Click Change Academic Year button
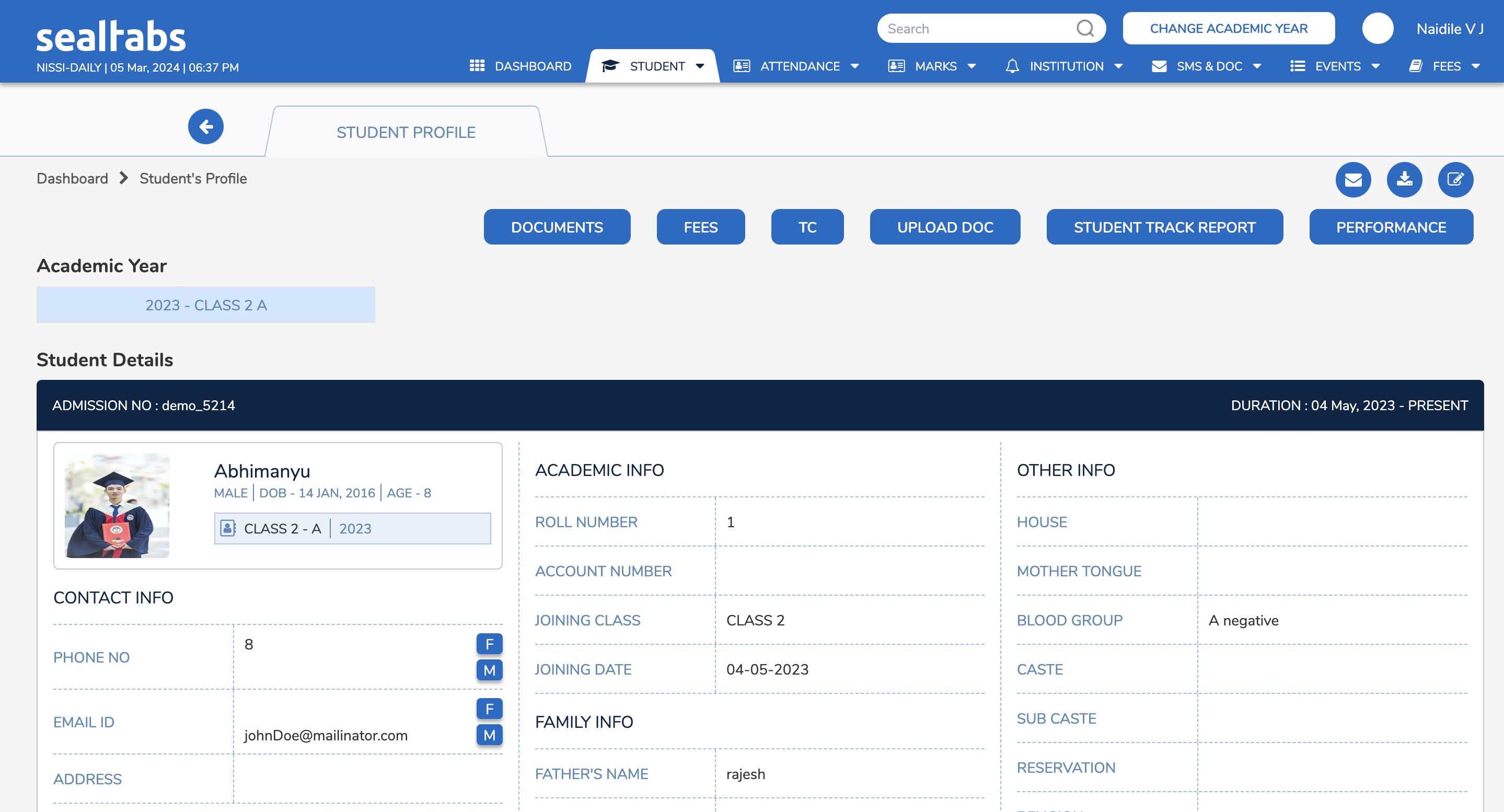Screen dimensions: 1504x812 1229,28
